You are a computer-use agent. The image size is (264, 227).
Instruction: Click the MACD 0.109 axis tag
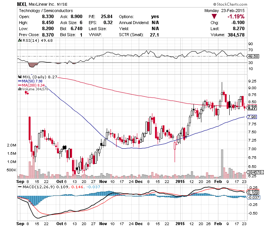click(253, 193)
